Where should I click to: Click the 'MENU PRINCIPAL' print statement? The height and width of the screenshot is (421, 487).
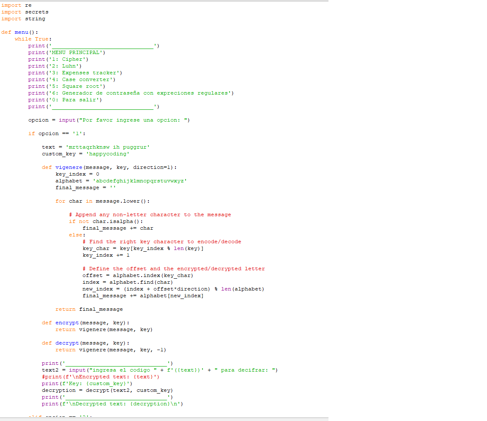(67, 52)
